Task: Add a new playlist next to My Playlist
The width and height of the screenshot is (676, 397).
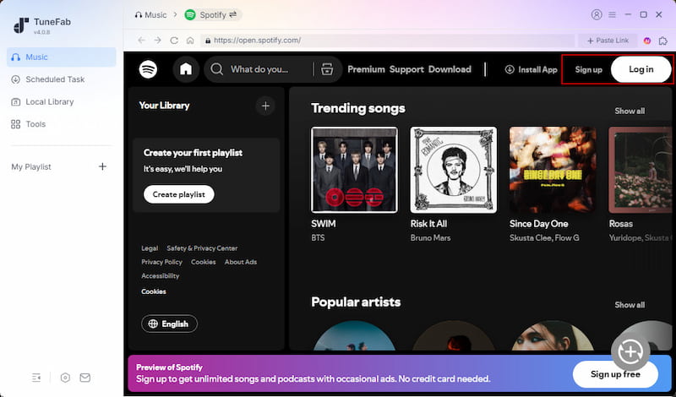Action: click(102, 166)
